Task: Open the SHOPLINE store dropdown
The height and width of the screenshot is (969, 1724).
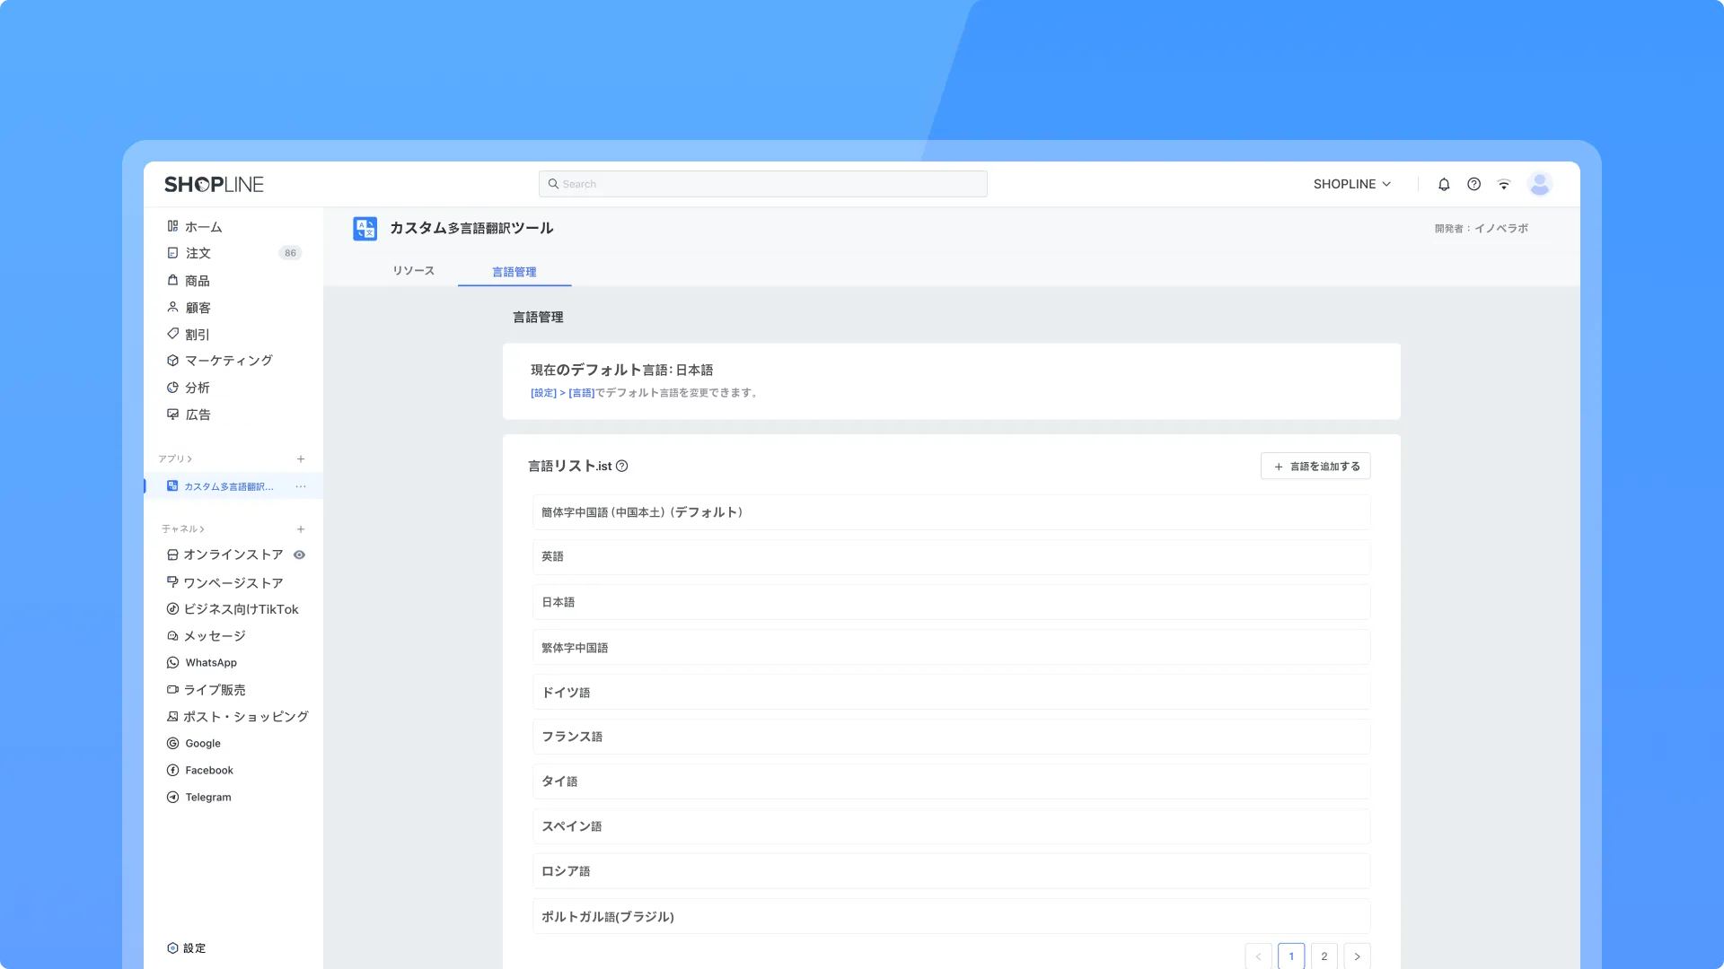Action: pos(1352,184)
